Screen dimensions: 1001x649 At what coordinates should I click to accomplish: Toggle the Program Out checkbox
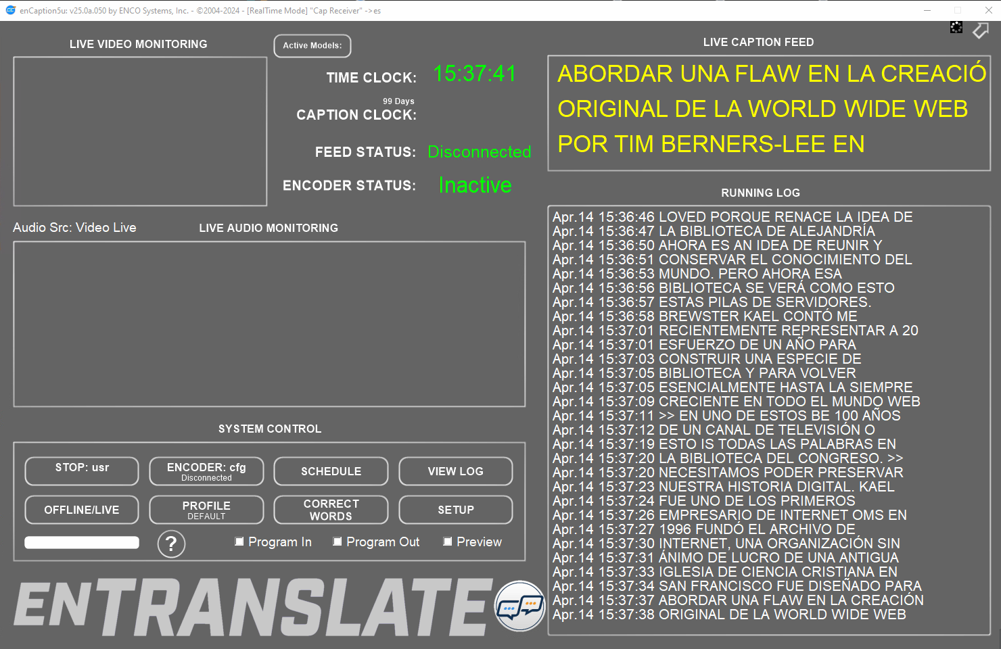pos(337,542)
